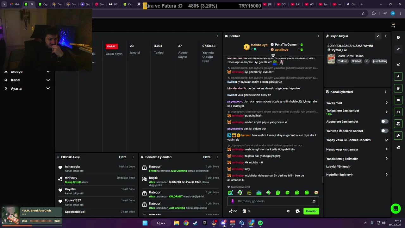Open browser tab search dropdown
This screenshot has height=228, width=405.
click(4, 4)
